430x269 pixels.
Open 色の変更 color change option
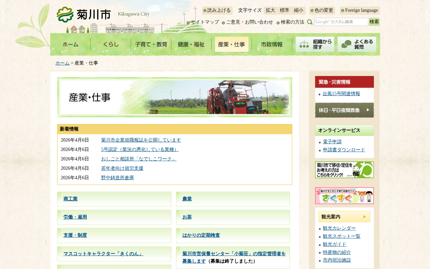[322, 10]
